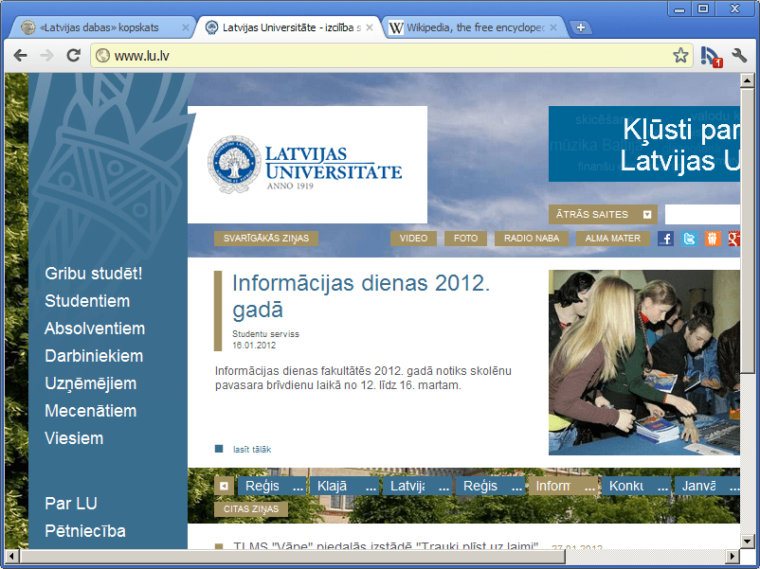Open Absolventiem menu item
Screen dimensions: 760x569
95,329
